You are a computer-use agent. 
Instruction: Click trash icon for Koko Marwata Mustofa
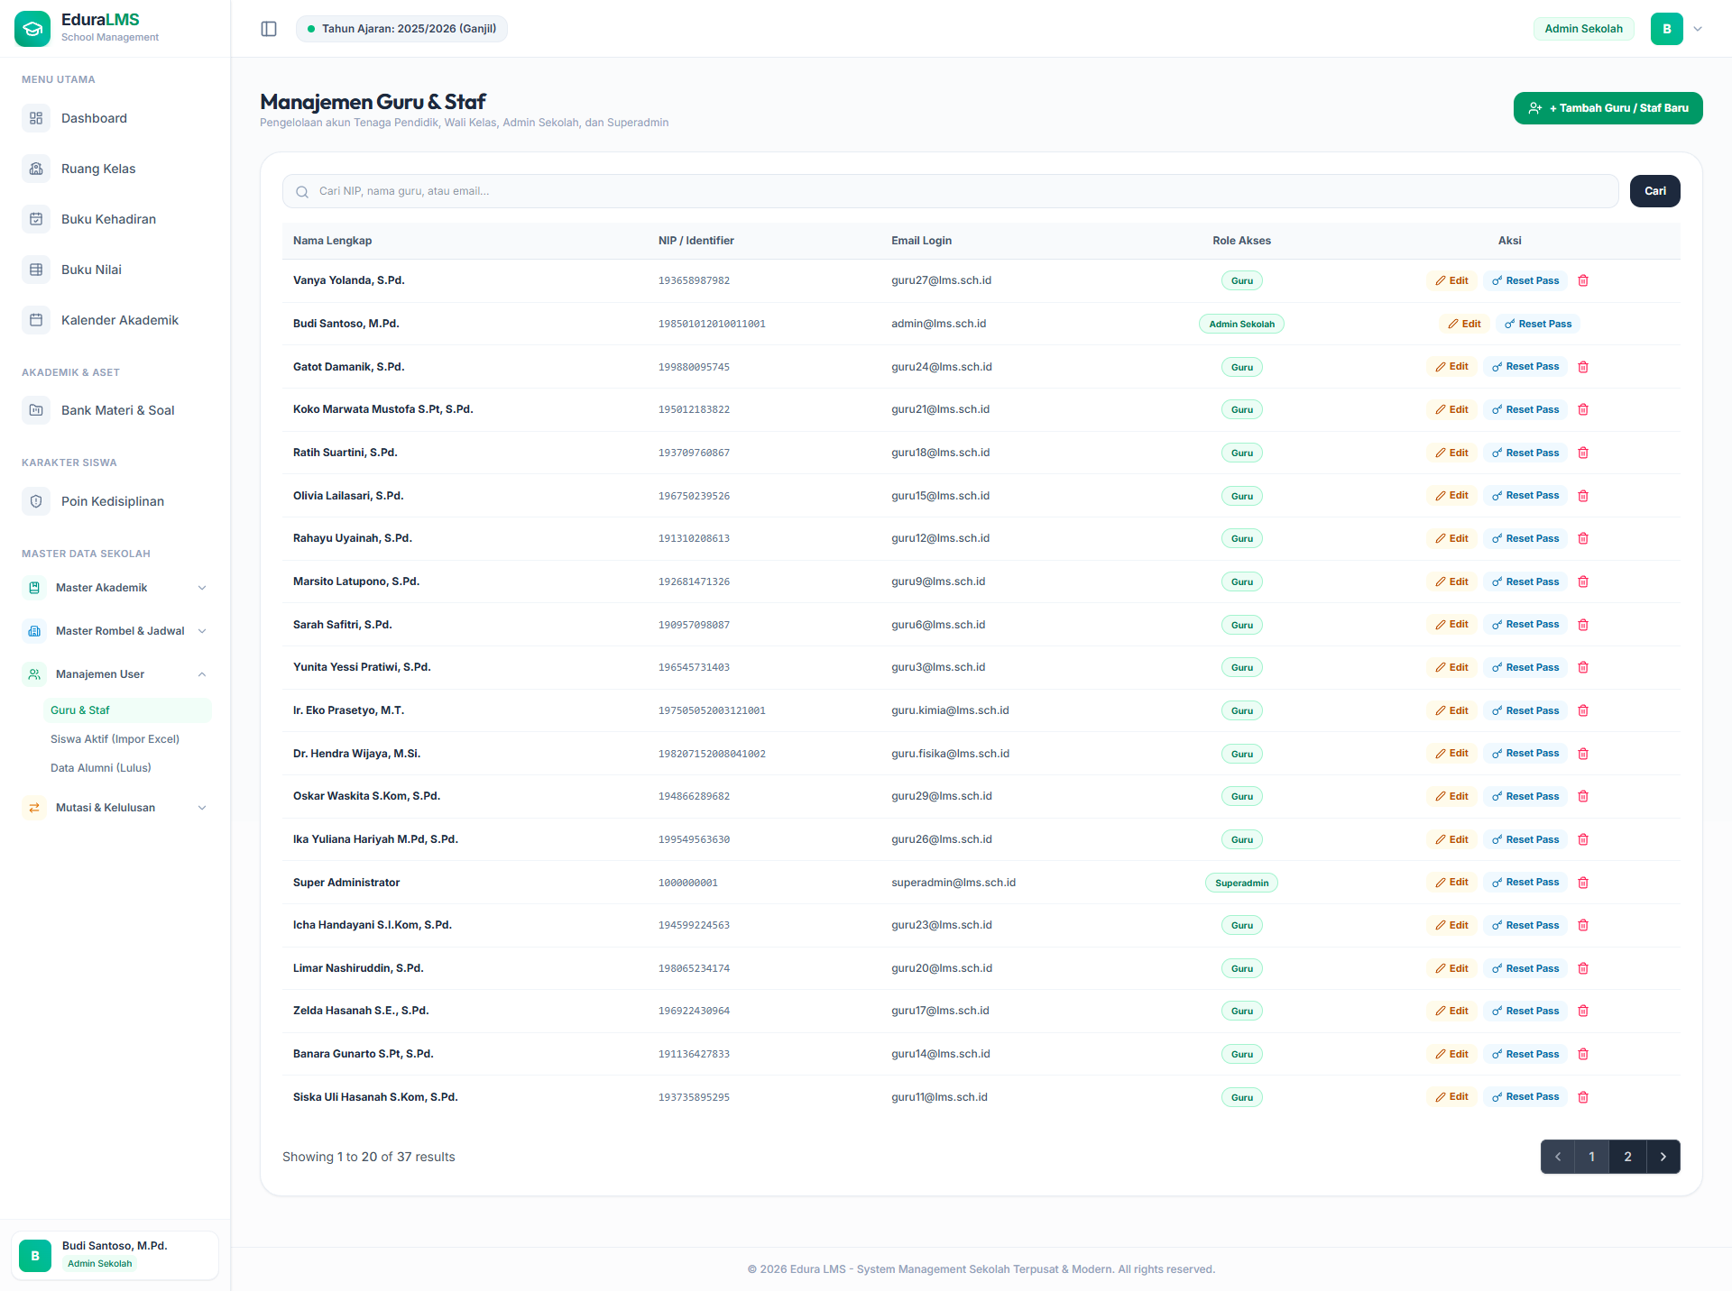point(1583,409)
